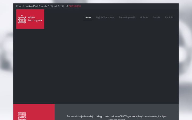
Task: Call phone number 505 101 163
Action: click(x=75, y=6)
